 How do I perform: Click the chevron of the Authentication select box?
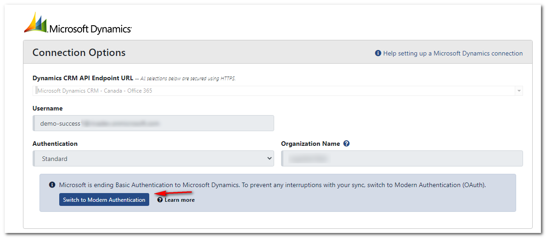click(269, 159)
